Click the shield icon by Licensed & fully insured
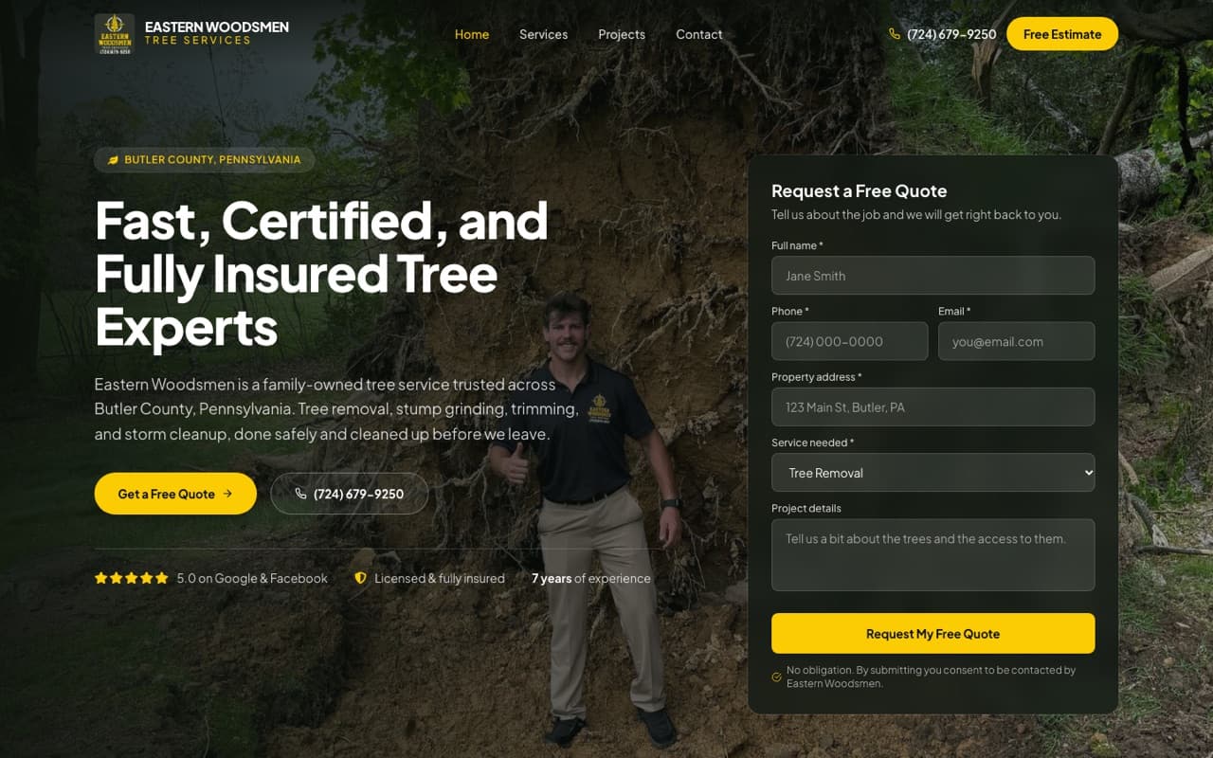 click(x=360, y=578)
